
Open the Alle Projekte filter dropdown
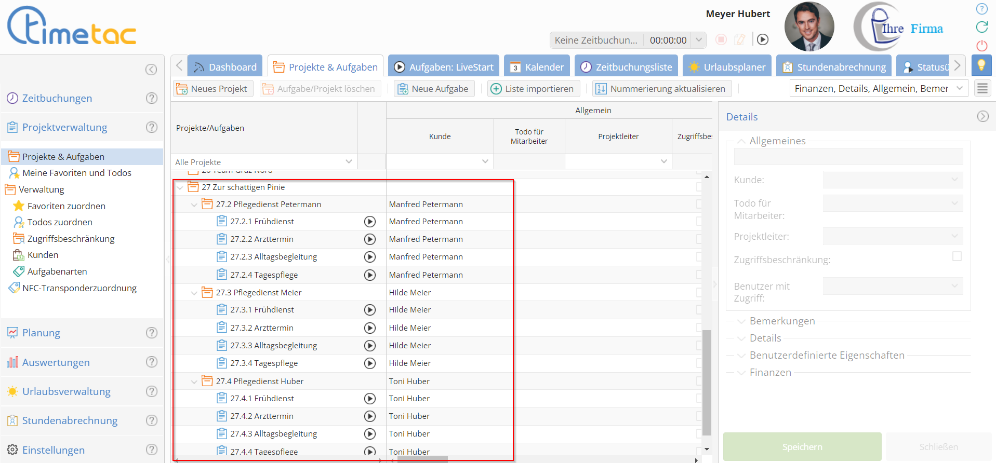[x=349, y=162]
